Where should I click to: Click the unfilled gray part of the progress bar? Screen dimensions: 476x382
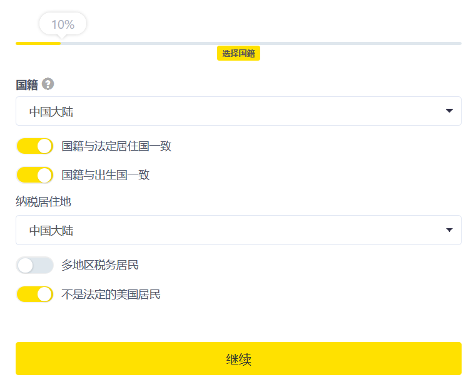click(263, 43)
